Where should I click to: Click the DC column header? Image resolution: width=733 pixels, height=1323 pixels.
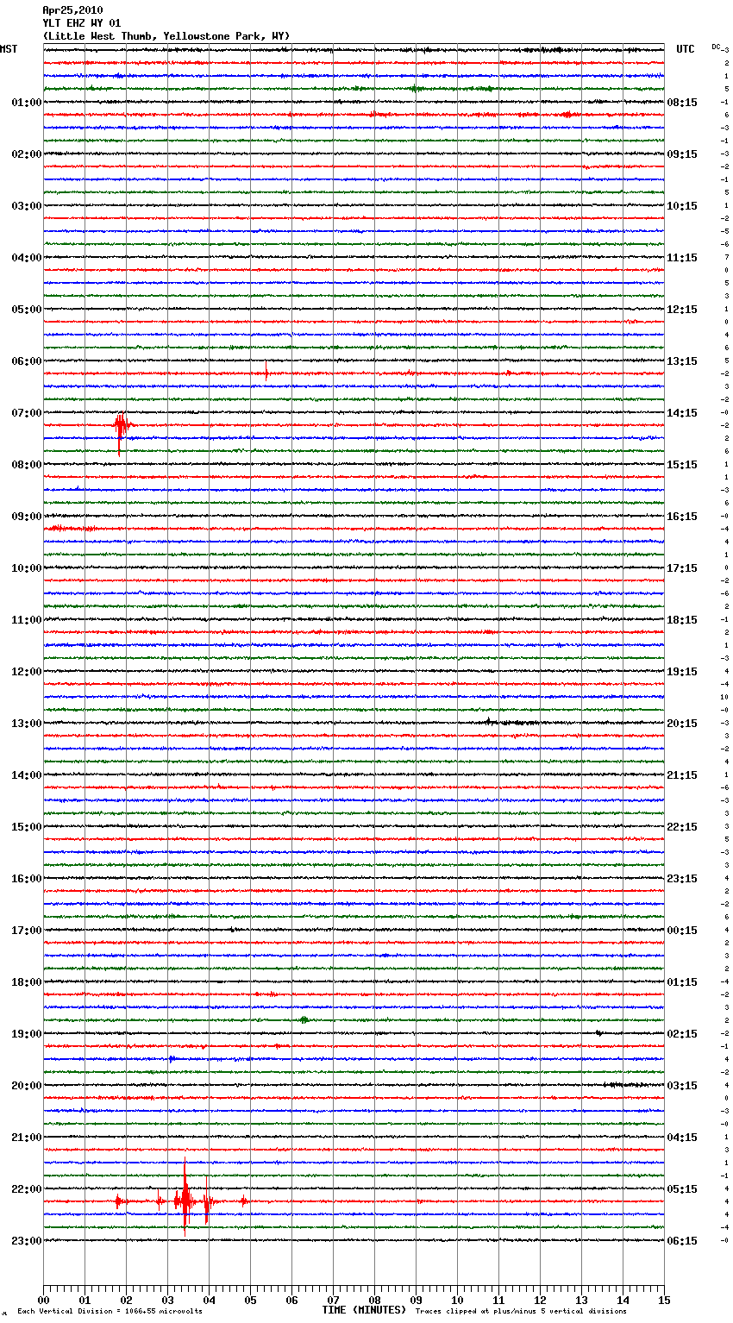(716, 47)
